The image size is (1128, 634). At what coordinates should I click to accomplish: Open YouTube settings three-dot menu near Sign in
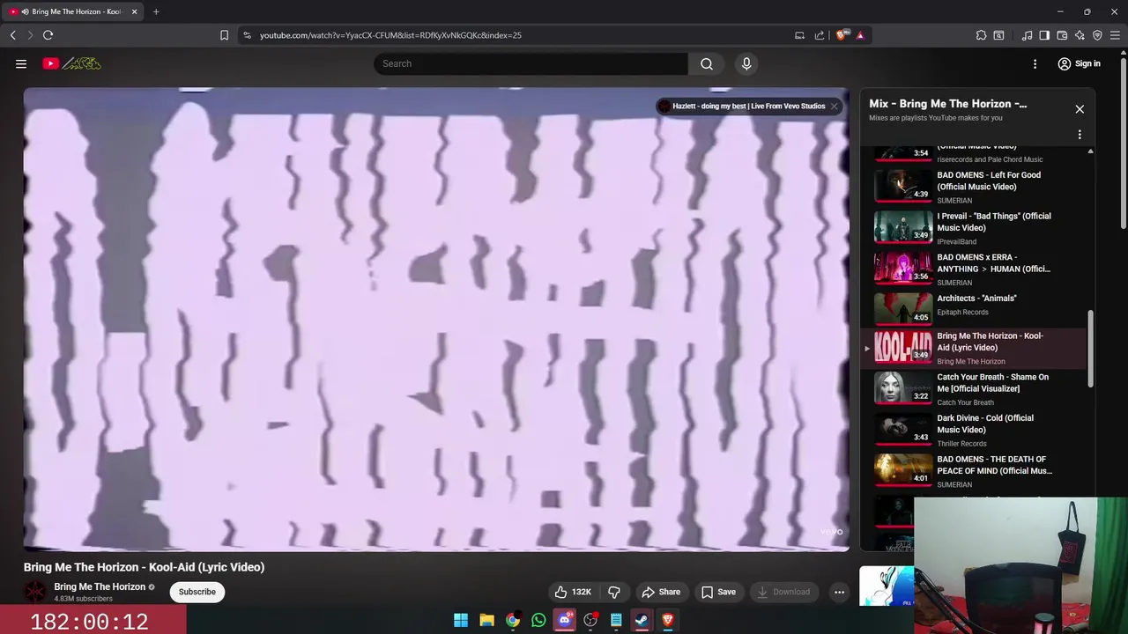pos(1035,63)
